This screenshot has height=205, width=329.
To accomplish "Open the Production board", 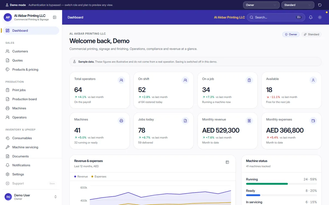I will [x=31, y=99].
